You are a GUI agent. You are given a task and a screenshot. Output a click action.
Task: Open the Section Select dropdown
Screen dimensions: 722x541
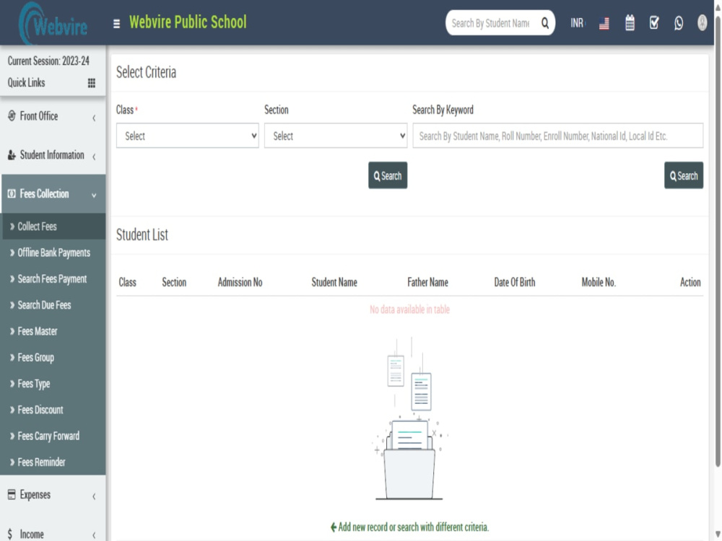click(x=336, y=136)
